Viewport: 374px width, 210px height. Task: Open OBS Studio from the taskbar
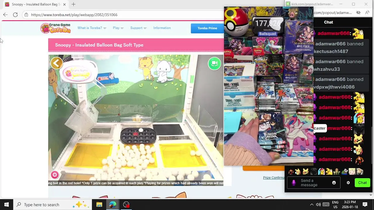pyautogui.click(x=126, y=204)
